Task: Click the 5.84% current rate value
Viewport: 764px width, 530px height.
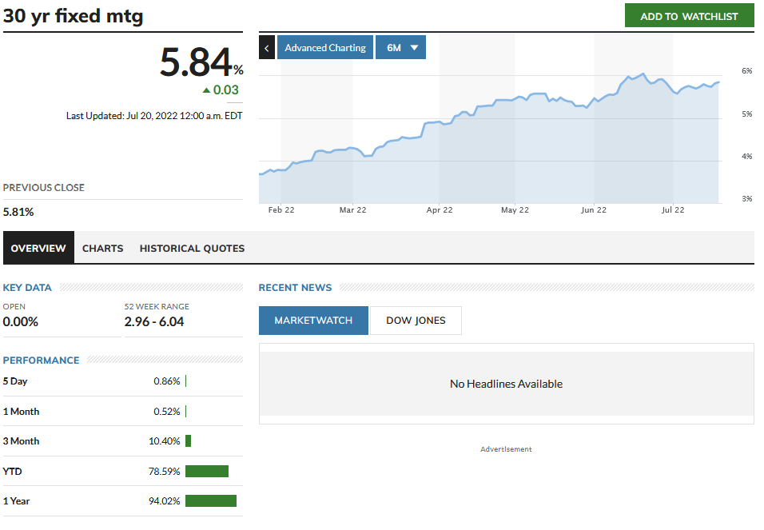Action: (x=201, y=62)
